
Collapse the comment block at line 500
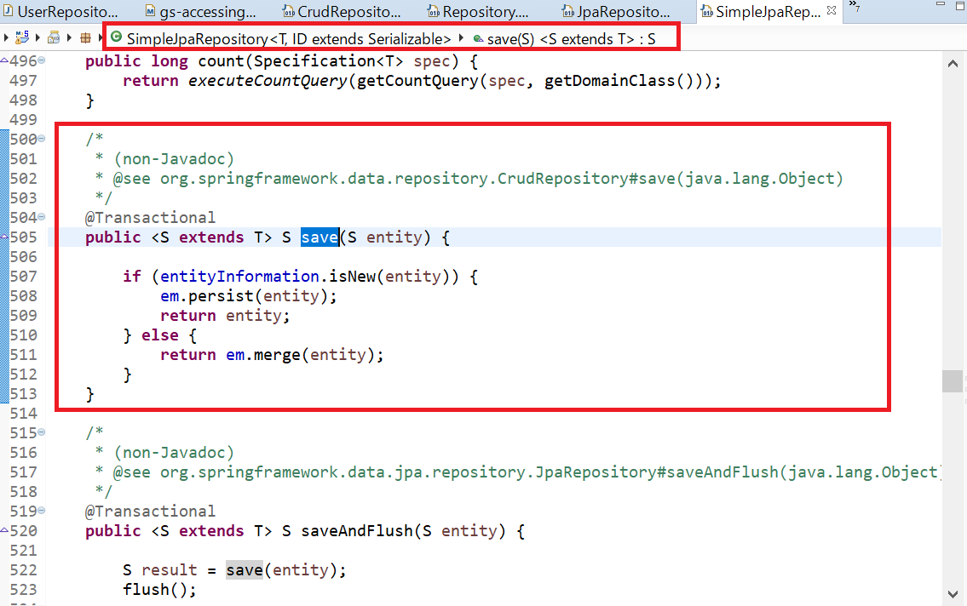42,140
